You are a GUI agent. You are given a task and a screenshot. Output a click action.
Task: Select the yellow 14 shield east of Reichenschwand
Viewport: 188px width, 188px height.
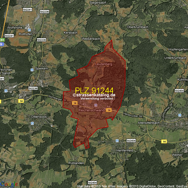[109, 110]
